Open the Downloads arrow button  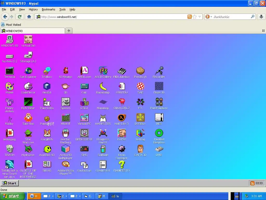pos(261,17)
